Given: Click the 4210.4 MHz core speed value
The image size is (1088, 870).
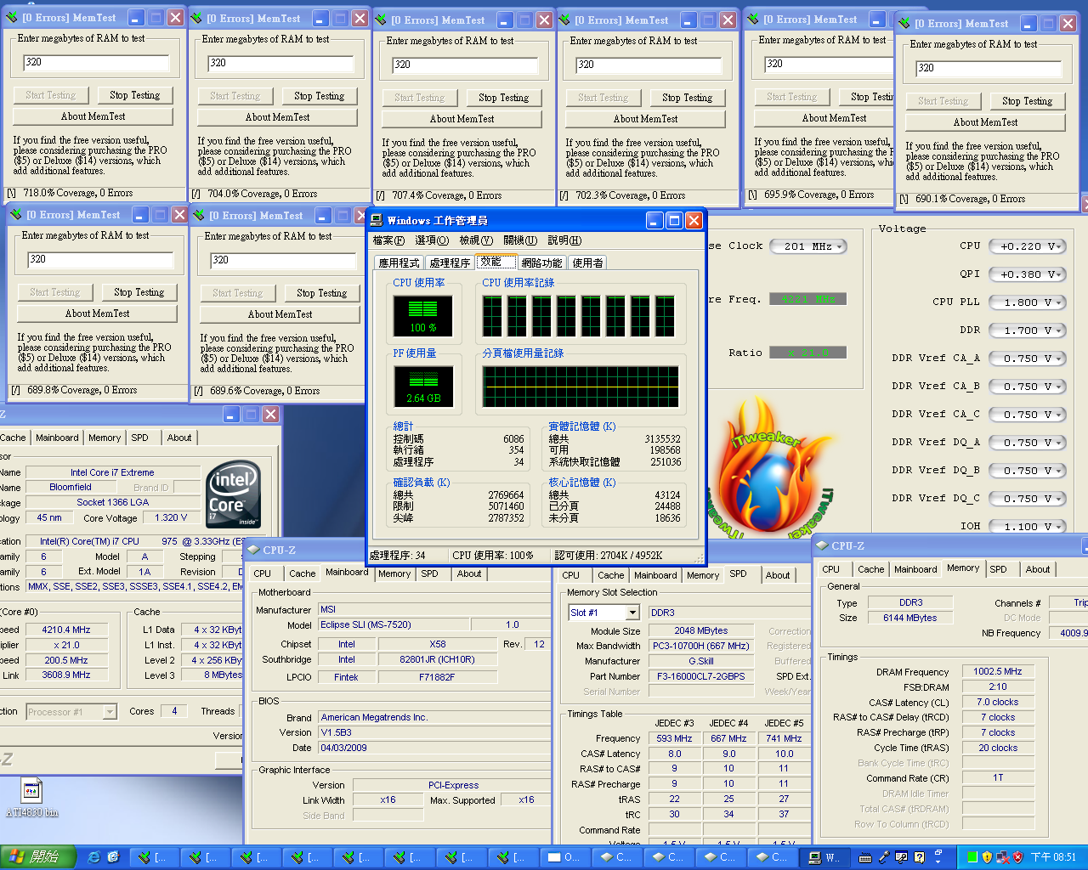Looking at the screenshot, I should pyautogui.click(x=66, y=630).
